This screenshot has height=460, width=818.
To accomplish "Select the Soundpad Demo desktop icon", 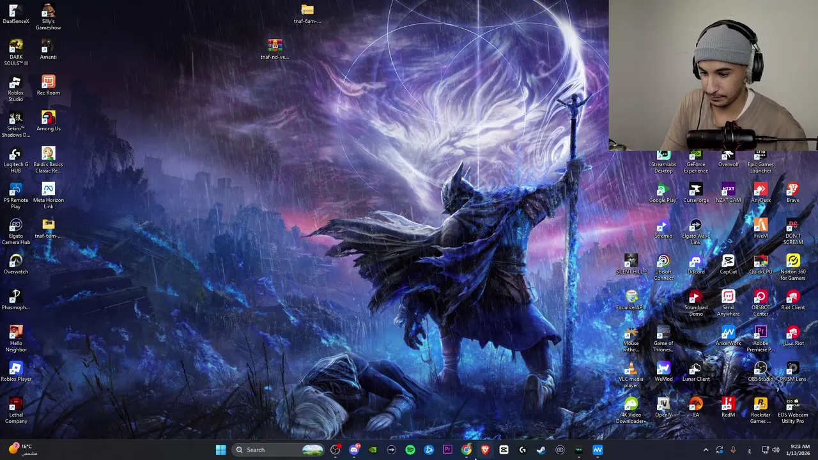I will [696, 303].
